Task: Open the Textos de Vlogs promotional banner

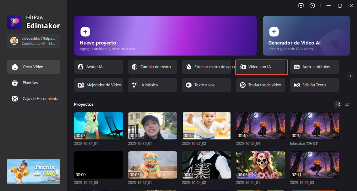Action: click(x=33, y=171)
